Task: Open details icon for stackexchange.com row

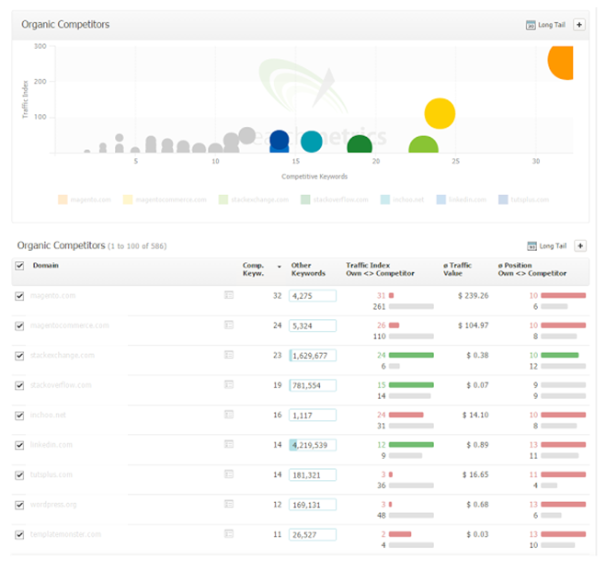Action: pos(229,355)
